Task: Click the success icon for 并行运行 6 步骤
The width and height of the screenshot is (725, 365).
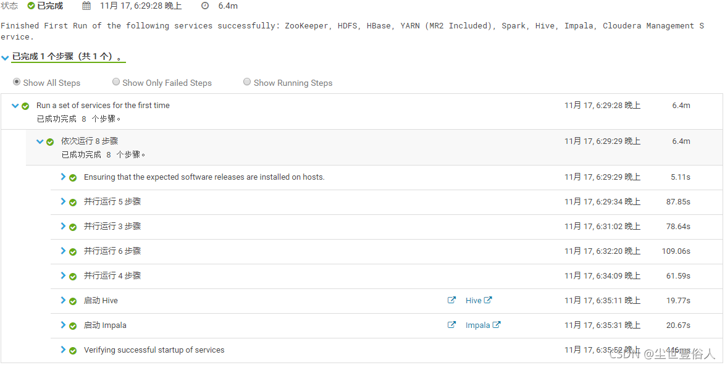Action: coord(73,251)
